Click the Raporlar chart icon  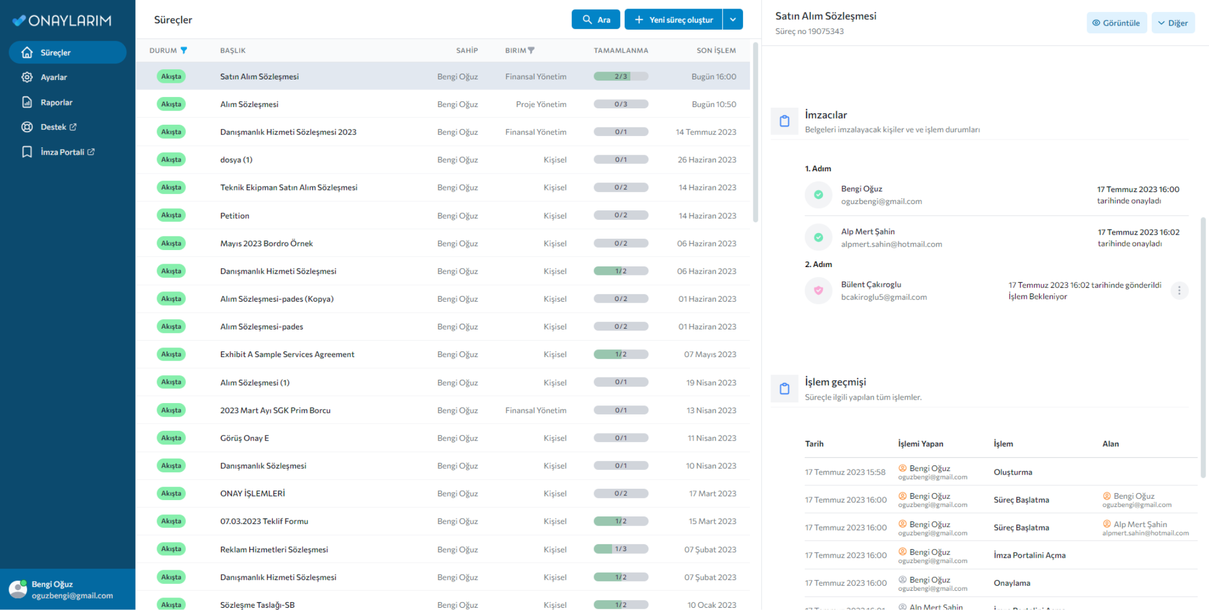(x=27, y=102)
